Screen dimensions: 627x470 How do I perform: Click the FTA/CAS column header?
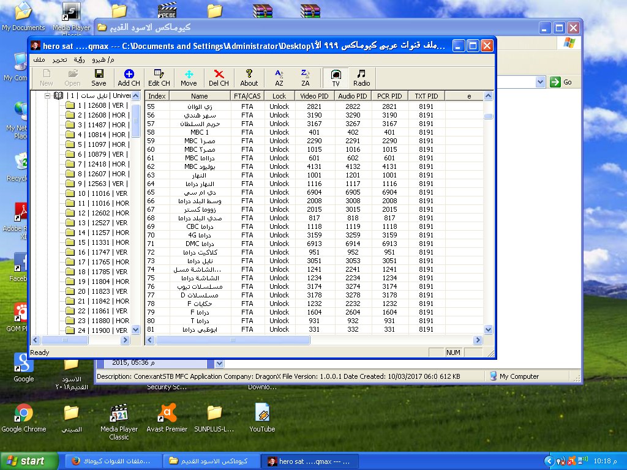pos(247,96)
